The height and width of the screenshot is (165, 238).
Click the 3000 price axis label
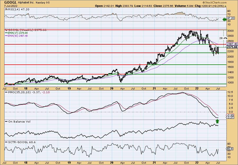pos(230,31)
